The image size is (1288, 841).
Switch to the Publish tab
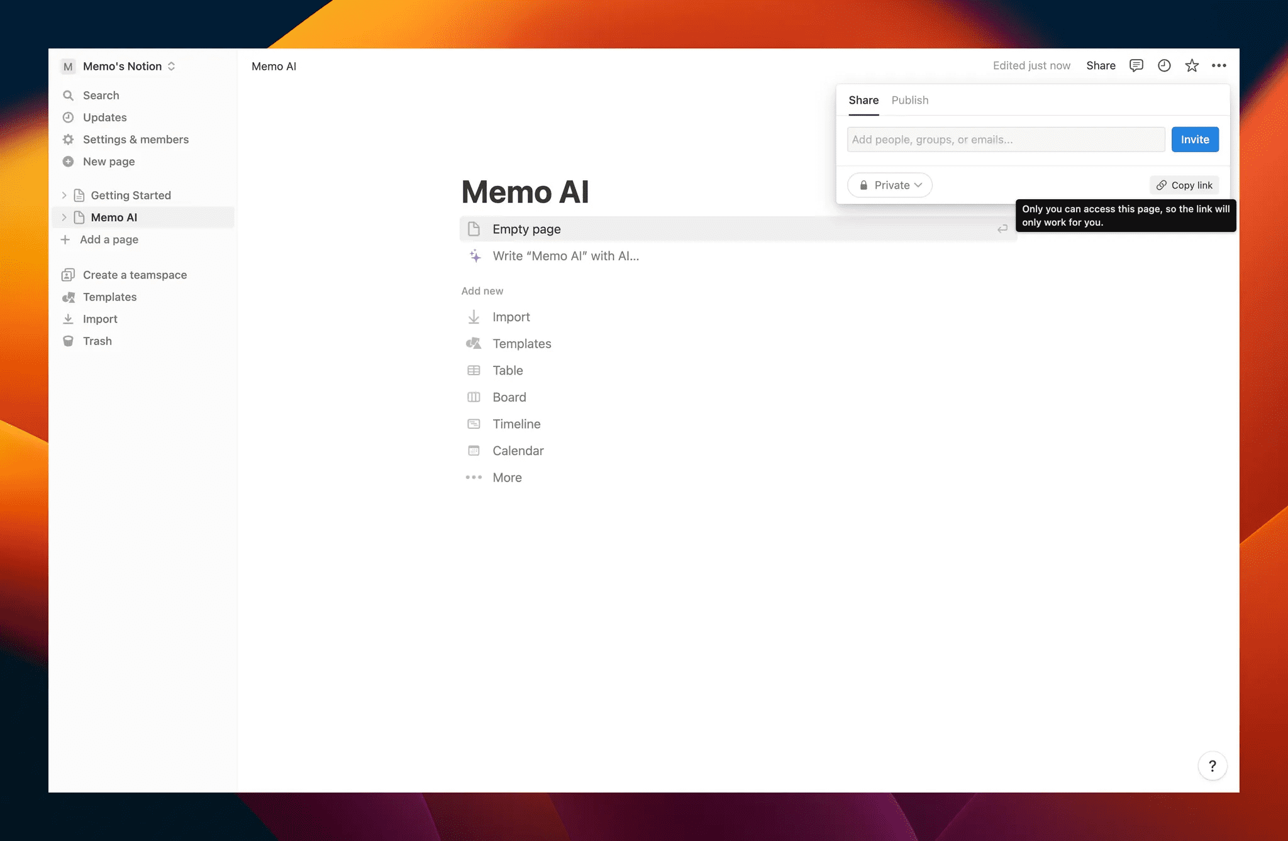coord(910,100)
